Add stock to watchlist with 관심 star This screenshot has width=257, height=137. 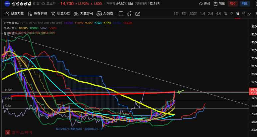click(204, 4)
